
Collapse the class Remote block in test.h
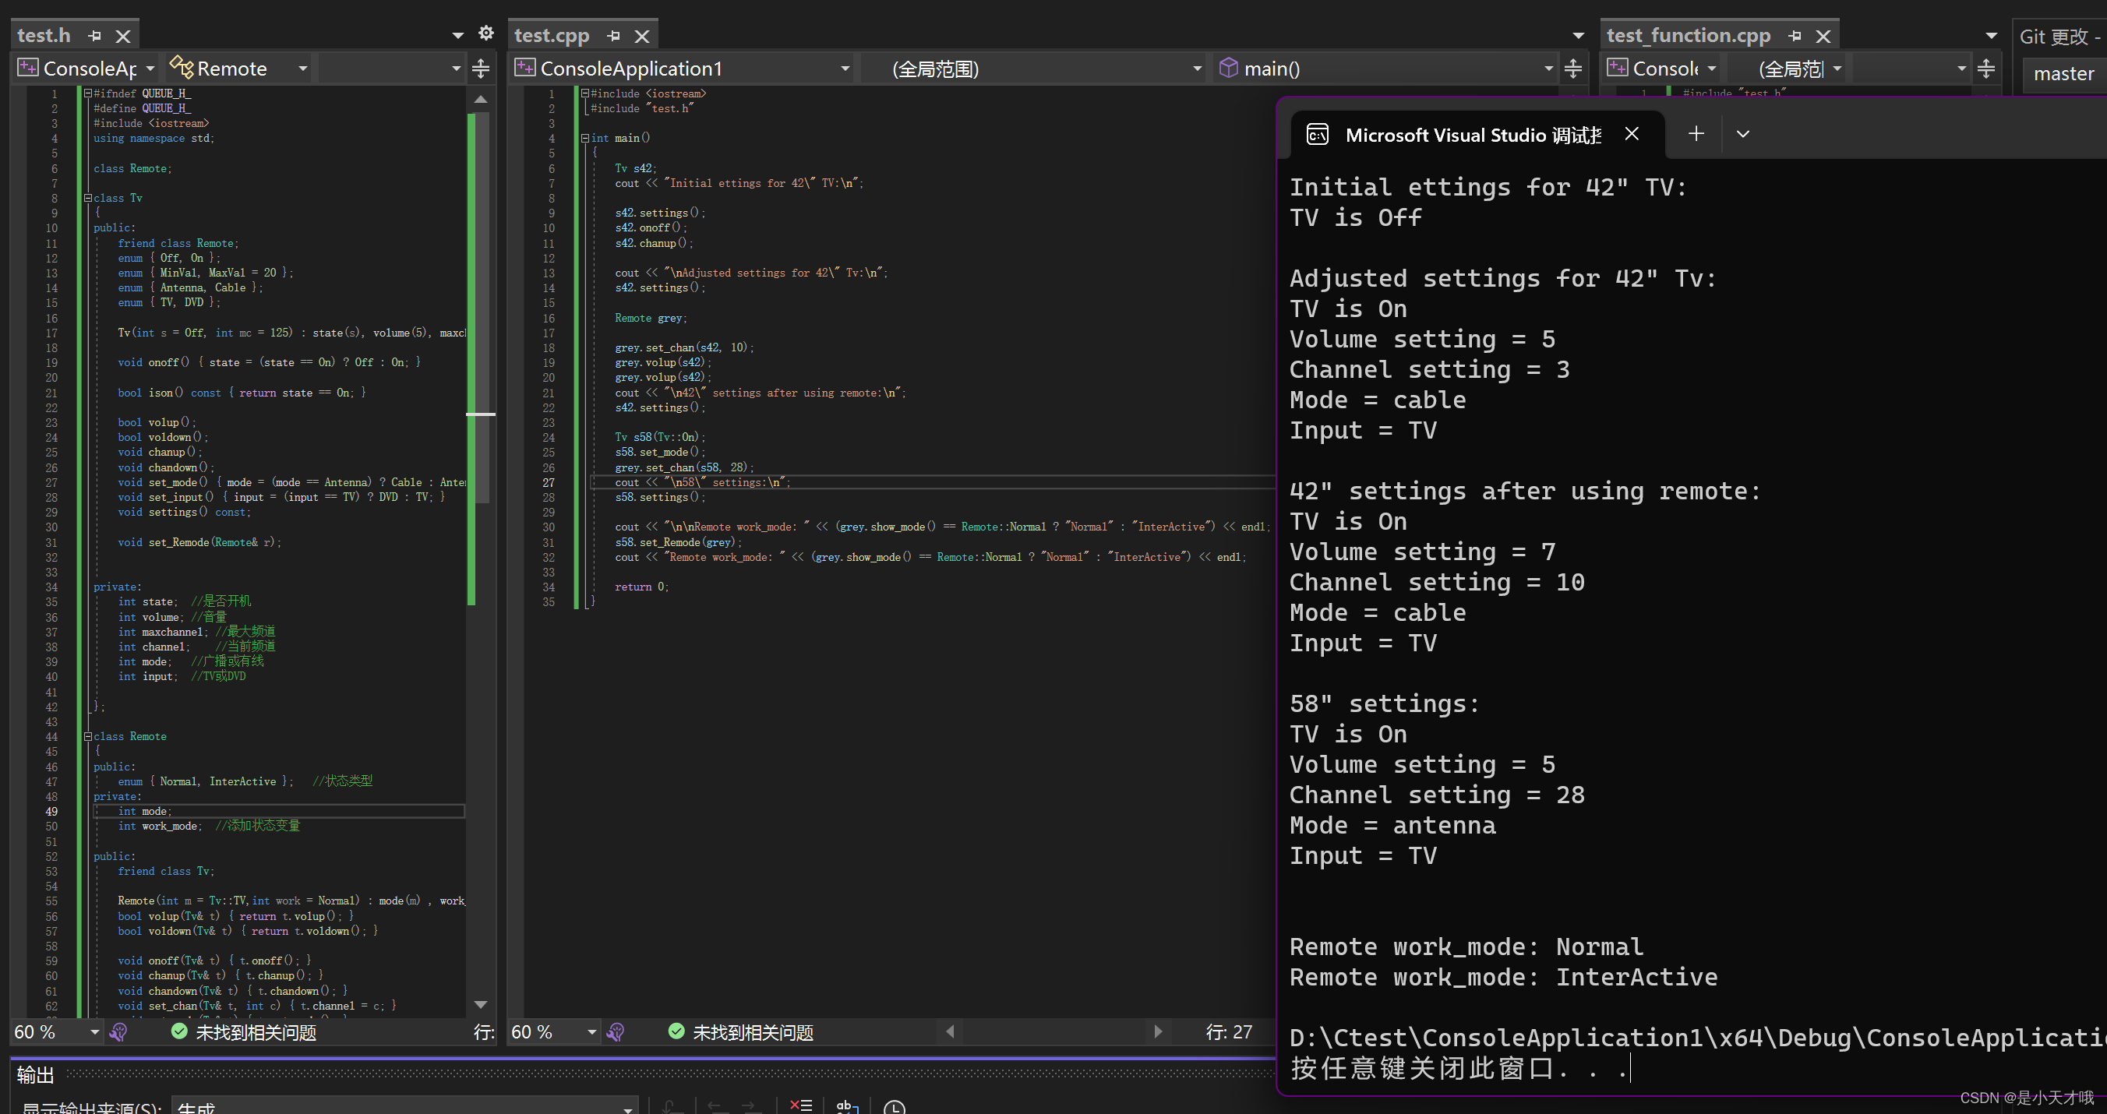[88, 736]
